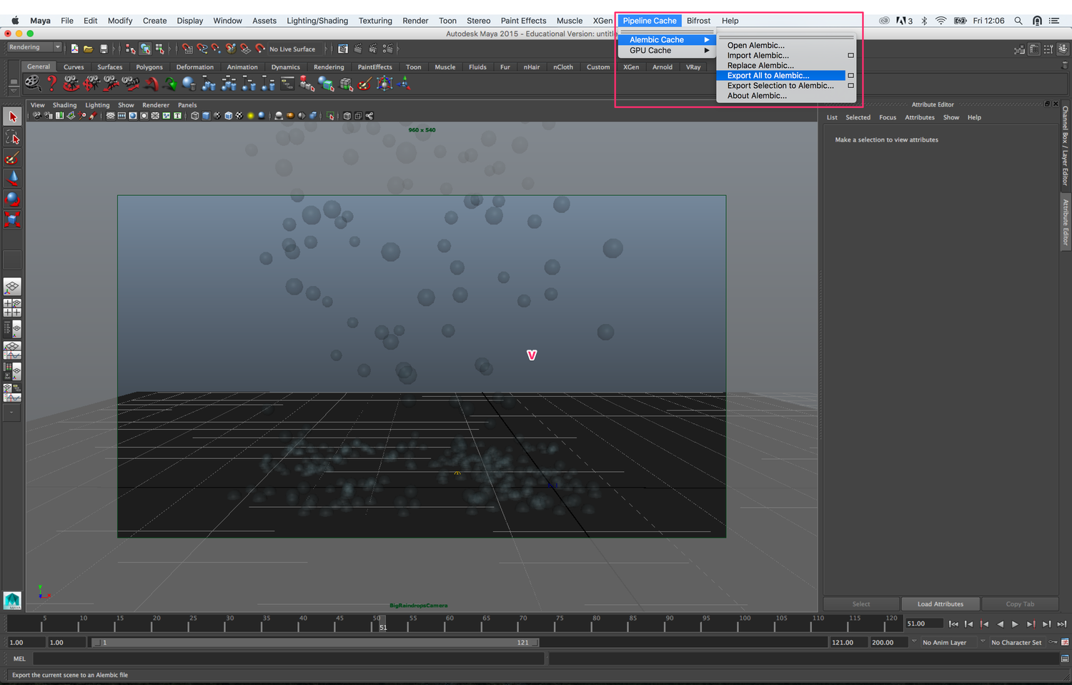Toggle smooth shade all in viewport toolbar
This screenshot has height=685, width=1072.
[206, 116]
